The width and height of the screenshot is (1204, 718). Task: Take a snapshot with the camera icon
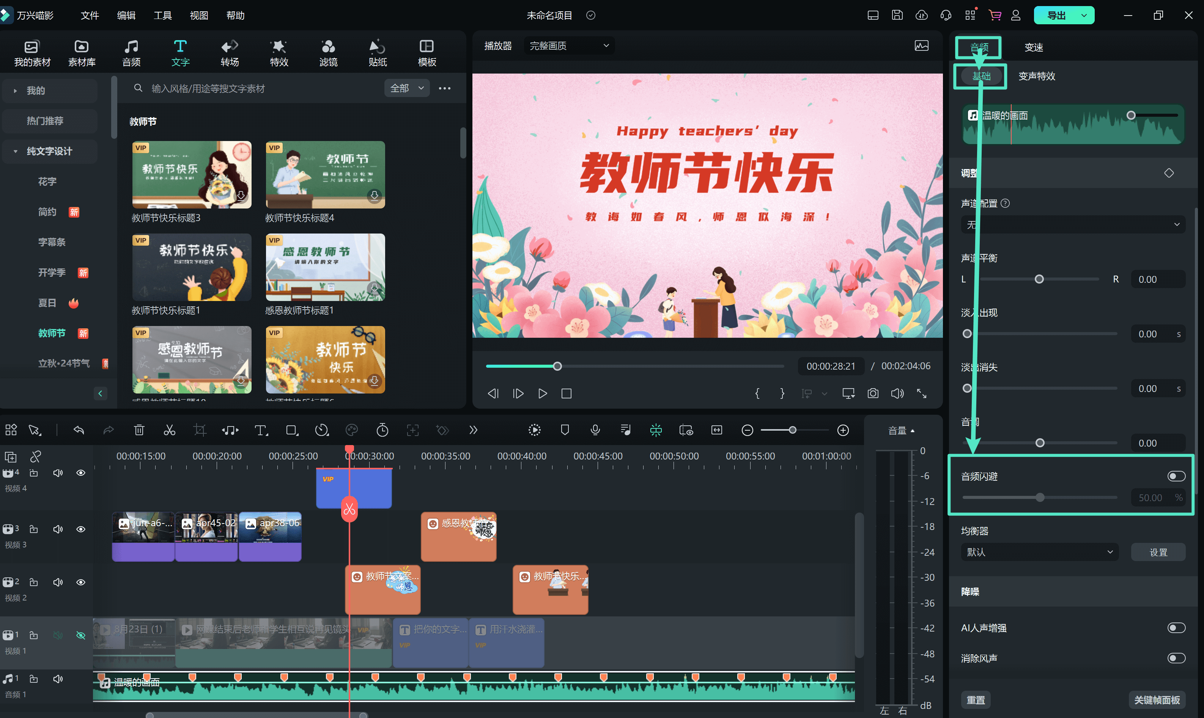point(873,393)
